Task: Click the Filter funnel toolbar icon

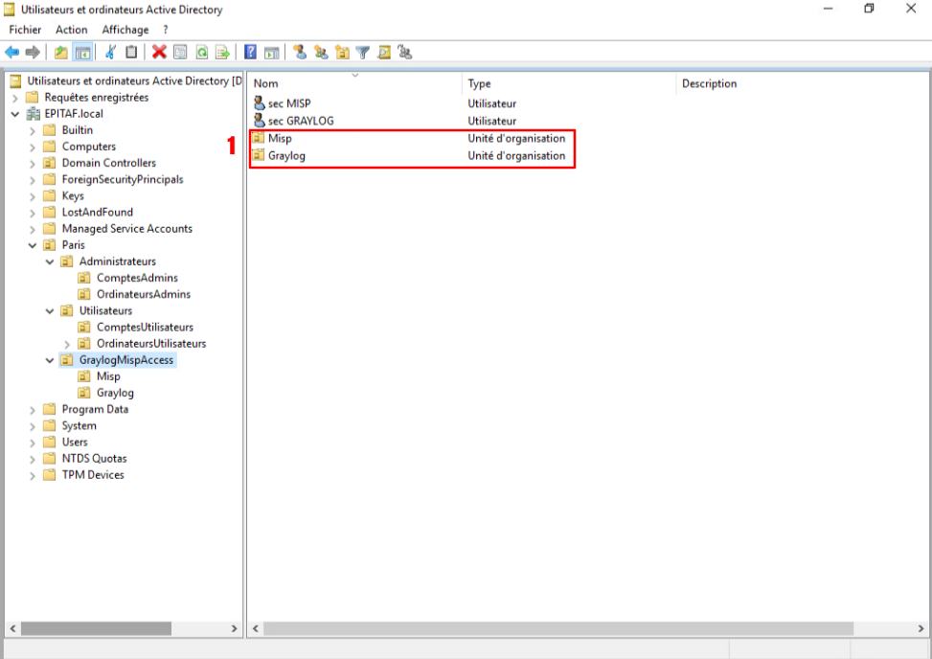Action: (363, 52)
